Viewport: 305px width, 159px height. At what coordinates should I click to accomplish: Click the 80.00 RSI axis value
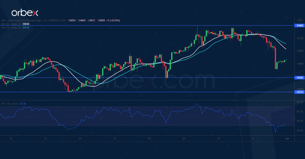pos(299,102)
